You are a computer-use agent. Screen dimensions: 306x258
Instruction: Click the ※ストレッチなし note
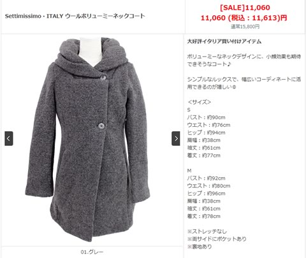tap(207, 231)
